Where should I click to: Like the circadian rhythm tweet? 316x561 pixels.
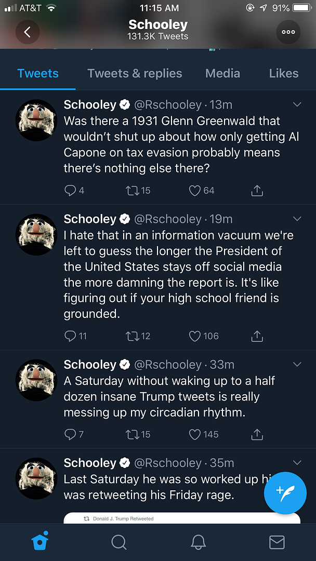(x=195, y=434)
